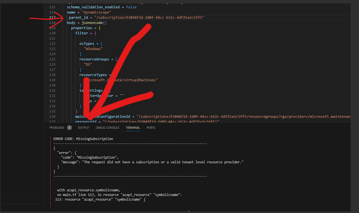
Task: Click line number 120 in the gutter
Action: point(52,33)
